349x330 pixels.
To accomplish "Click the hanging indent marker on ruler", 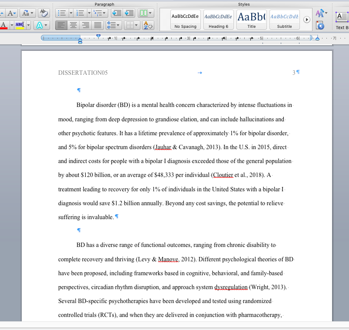I will click(80, 39).
